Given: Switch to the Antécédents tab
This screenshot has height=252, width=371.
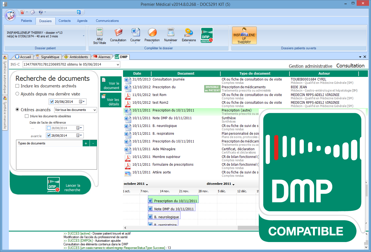Looking at the screenshot, I should pos(76,57).
